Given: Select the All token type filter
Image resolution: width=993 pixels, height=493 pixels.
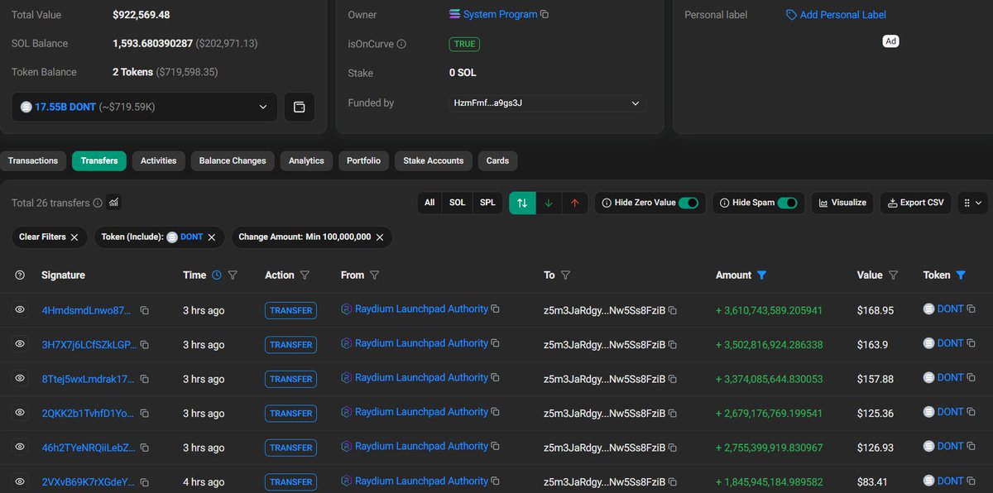Looking at the screenshot, I should tap(429, 203).
